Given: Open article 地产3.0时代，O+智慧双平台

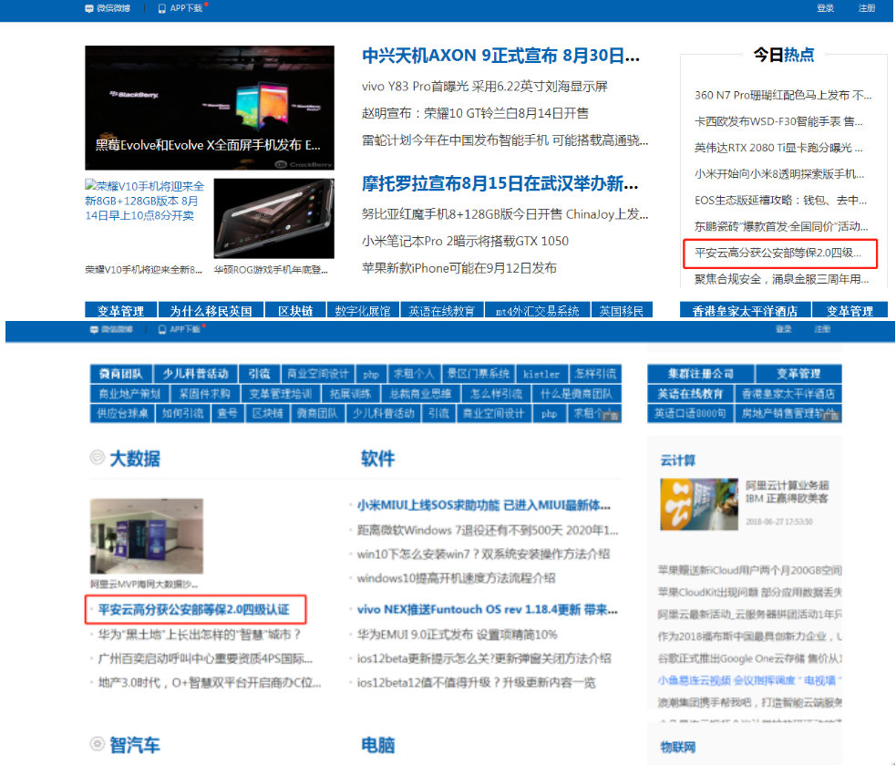Looking at the screenshot, I should point(209,682).
